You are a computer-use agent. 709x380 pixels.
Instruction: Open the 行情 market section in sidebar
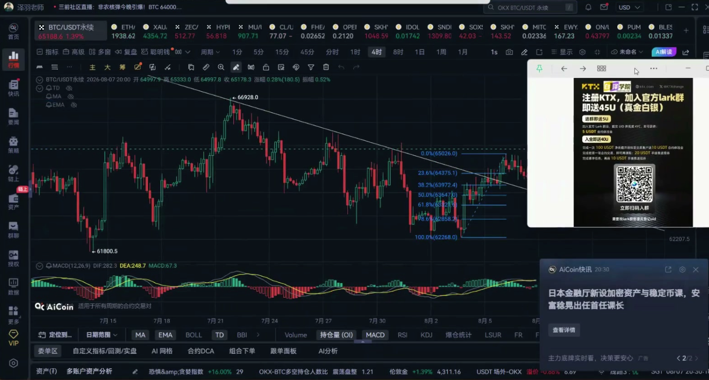pos(14,60)
